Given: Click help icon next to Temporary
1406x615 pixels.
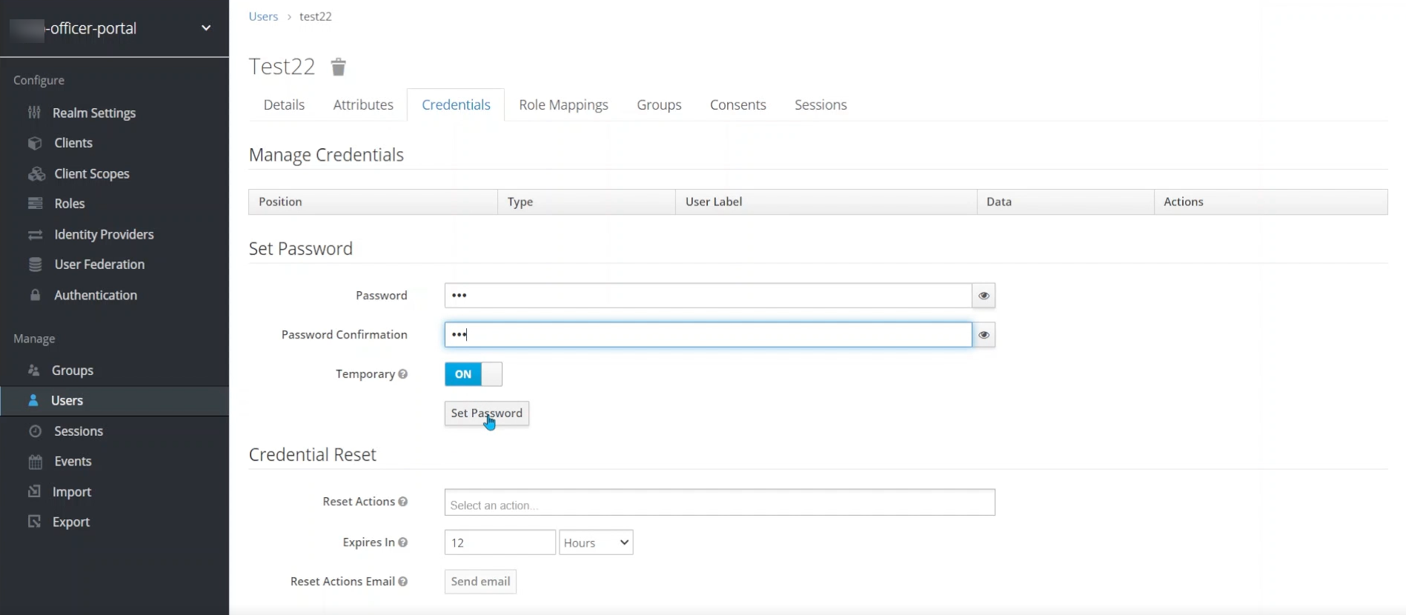Looking at the screenshot, I should pos(402,374).
